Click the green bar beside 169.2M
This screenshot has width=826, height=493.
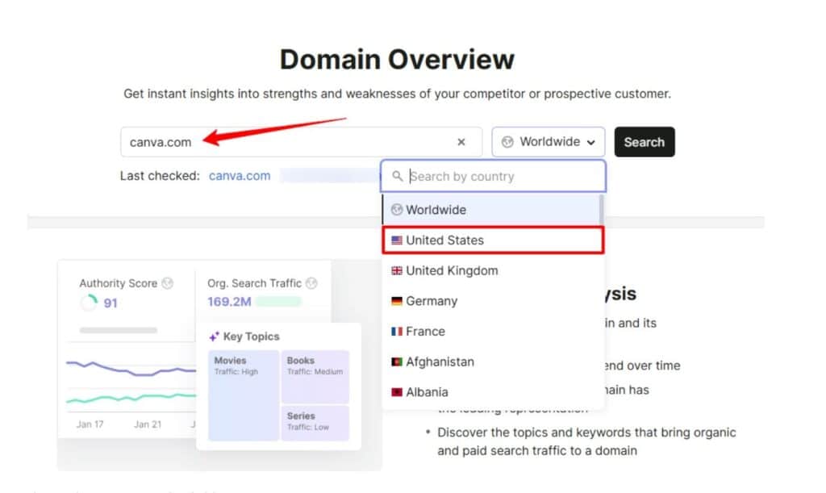coord(278,301)
